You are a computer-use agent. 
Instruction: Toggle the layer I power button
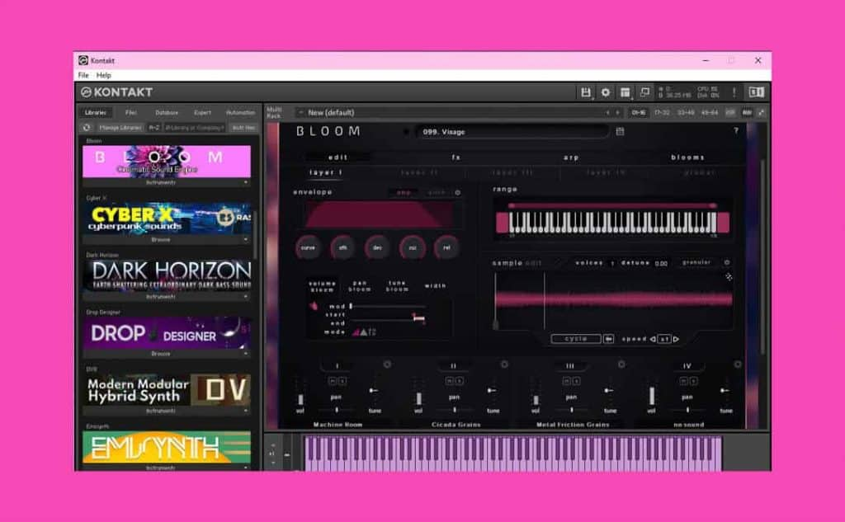[387, 364]
